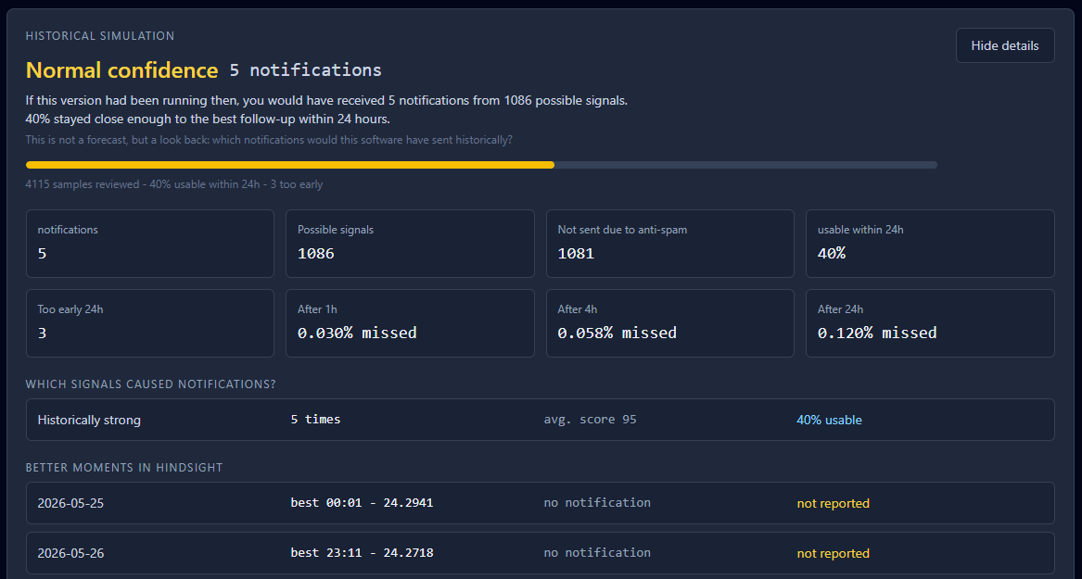Click the yellow simulation progress bar
Image resolution: width=1082 pixels, height=579 pixels.
[481, 165]
